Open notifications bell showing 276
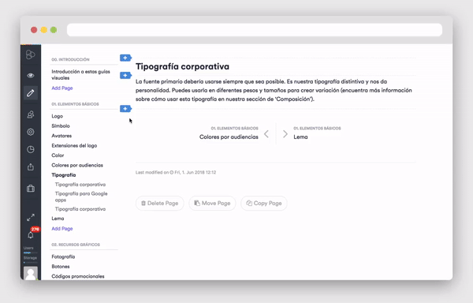 [31, 234]
